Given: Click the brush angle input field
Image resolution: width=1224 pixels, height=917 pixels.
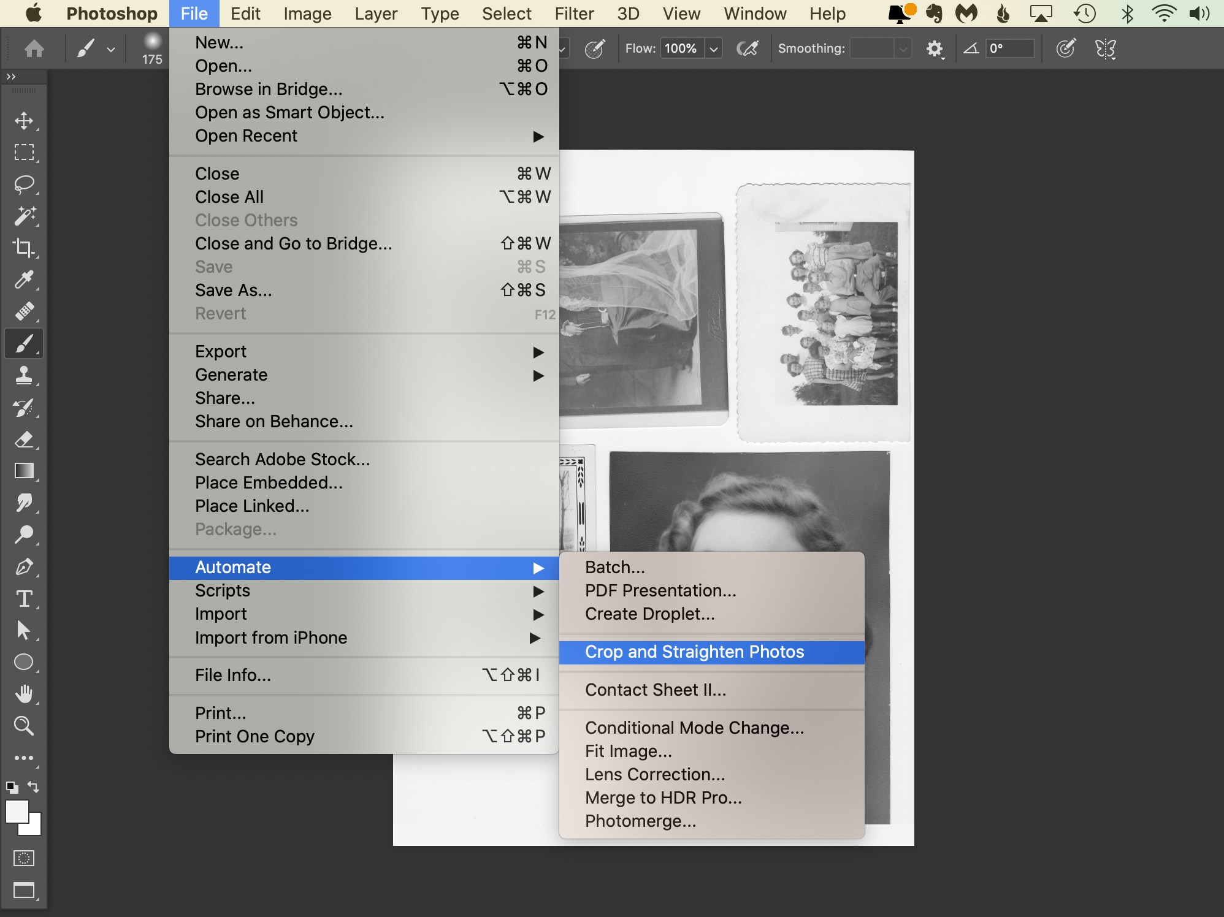Looking at the screenshot, I should coord(1010,47).
